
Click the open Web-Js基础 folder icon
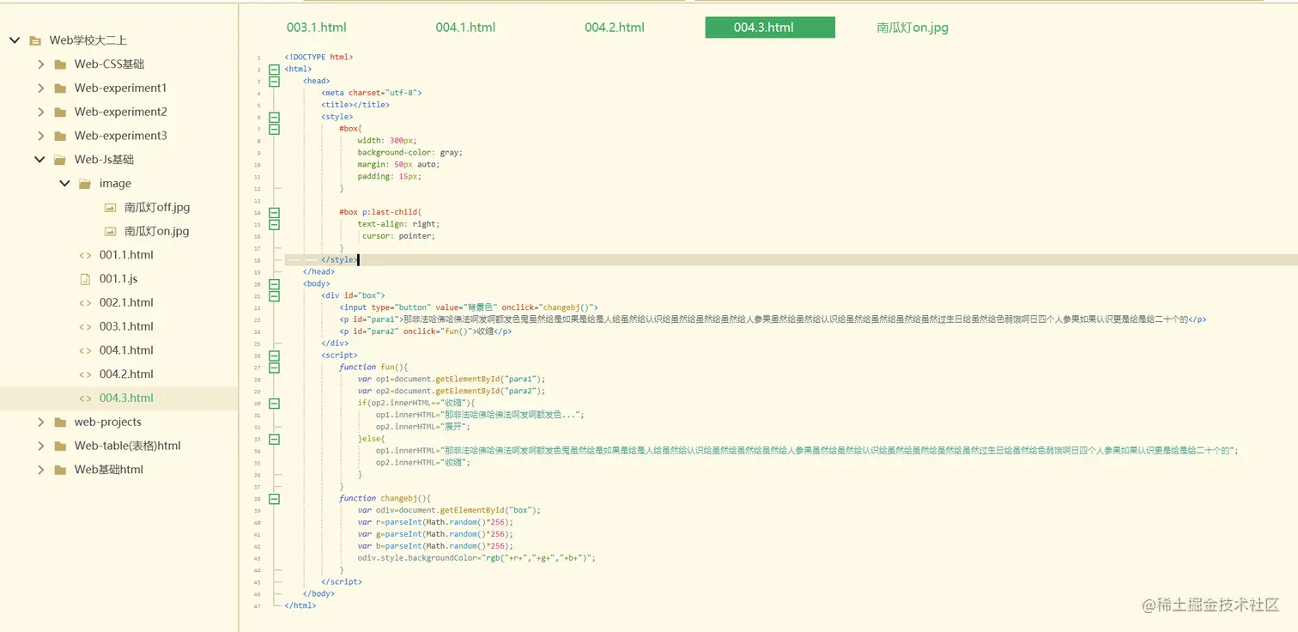(x=59, y=160)
